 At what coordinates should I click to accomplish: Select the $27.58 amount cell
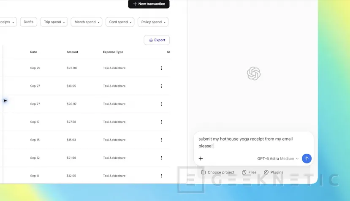click(71, 122)
